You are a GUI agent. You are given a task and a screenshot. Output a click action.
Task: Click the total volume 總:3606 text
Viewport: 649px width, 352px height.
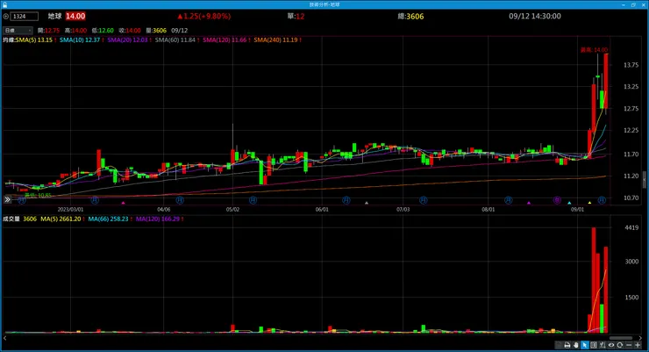410,17
